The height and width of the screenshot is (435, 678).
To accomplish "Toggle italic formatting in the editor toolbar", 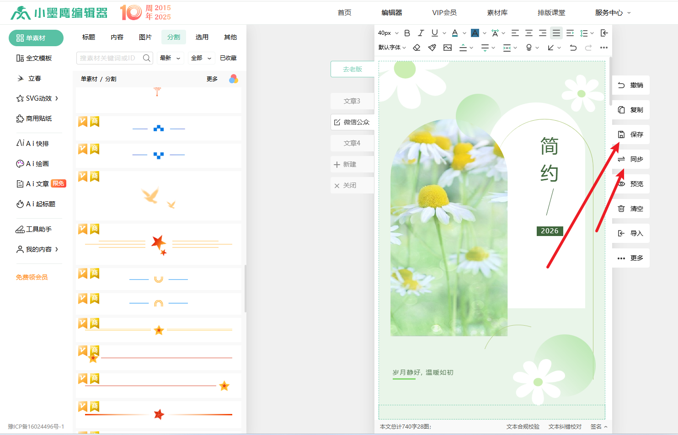I will pyautogui.click(x=421, y=33).
